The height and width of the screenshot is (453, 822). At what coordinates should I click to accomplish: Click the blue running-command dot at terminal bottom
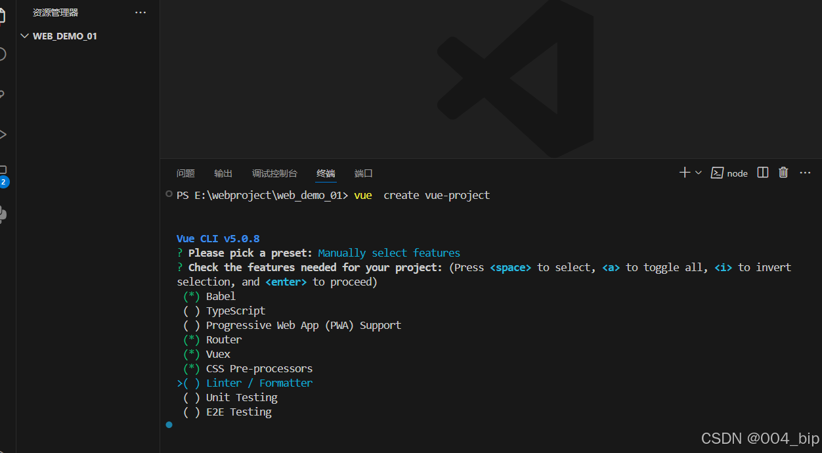coord(169,425)
